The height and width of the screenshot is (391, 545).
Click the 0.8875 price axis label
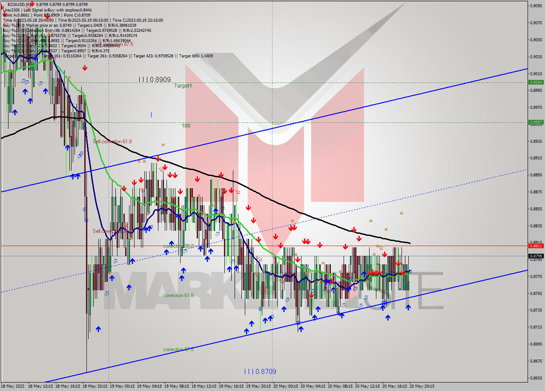coord(535,192)
